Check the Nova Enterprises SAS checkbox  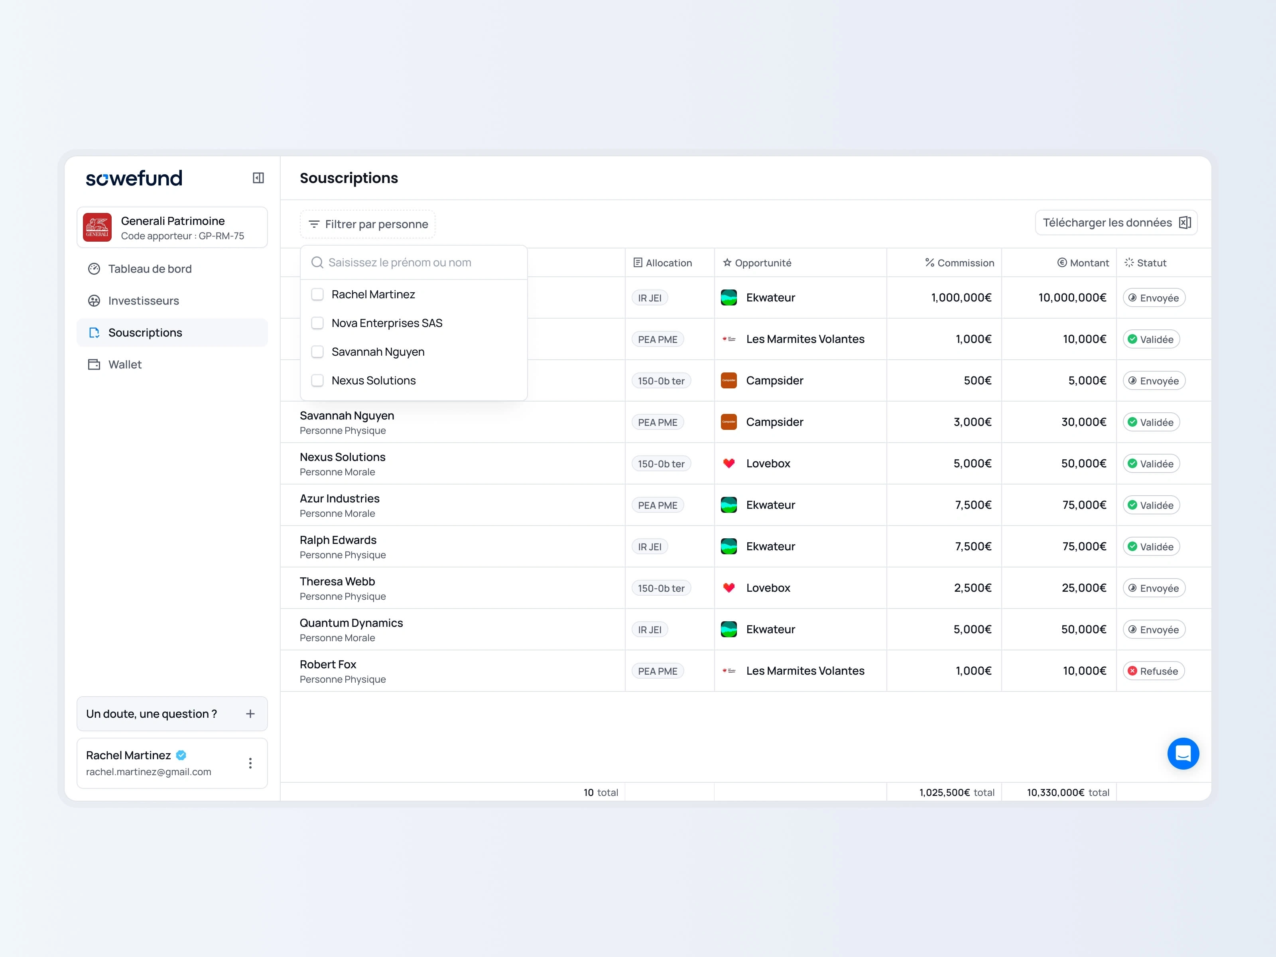pyautogui.click(x=317, y=323)
